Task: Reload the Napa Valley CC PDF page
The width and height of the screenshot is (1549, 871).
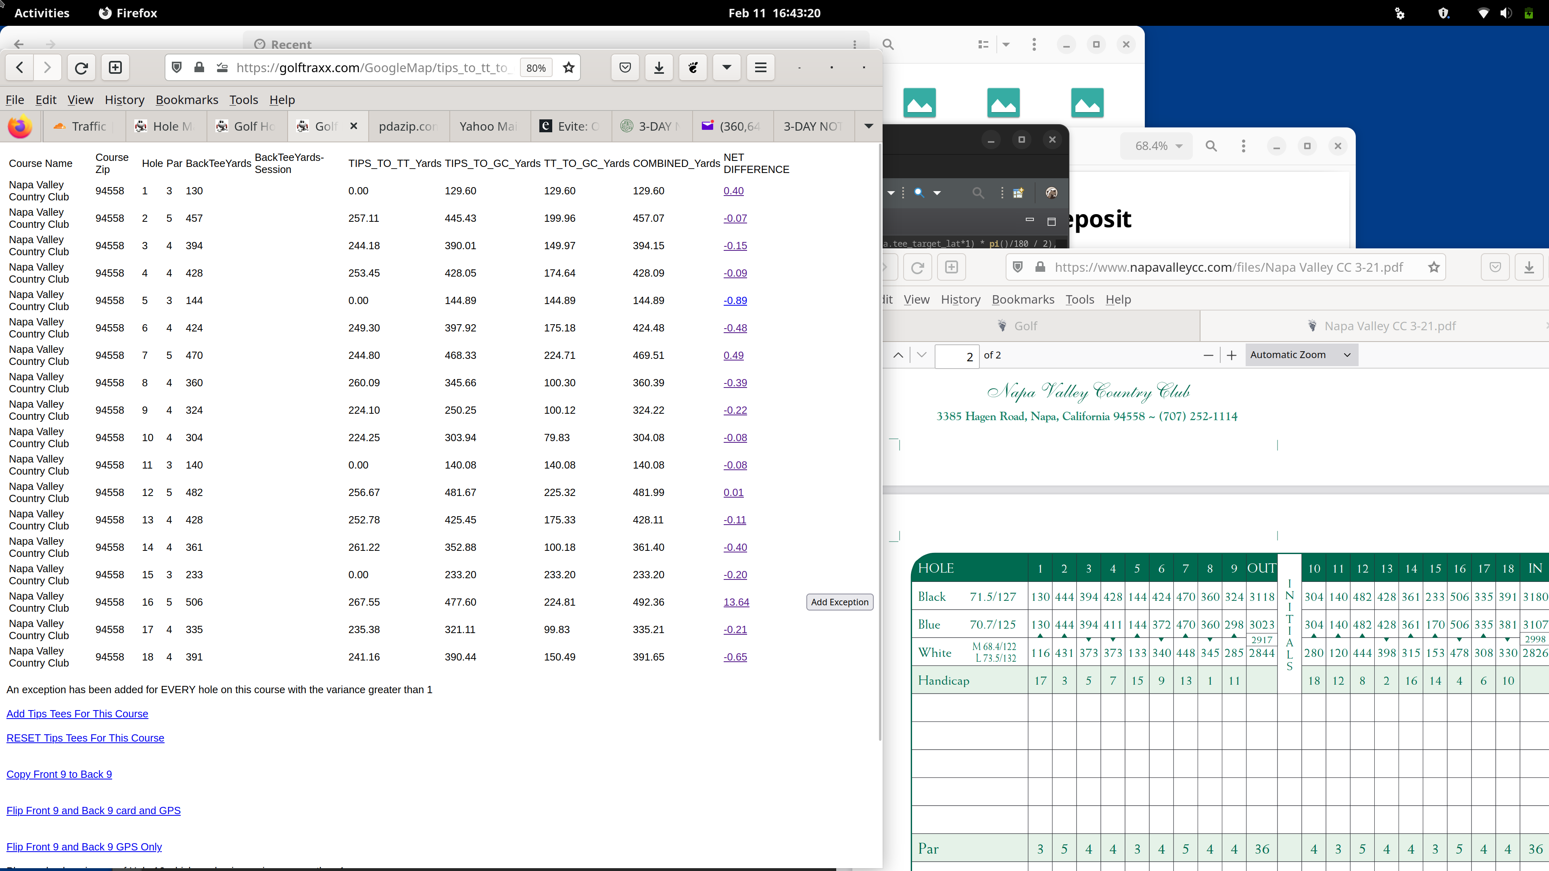Action: point(917,267)
